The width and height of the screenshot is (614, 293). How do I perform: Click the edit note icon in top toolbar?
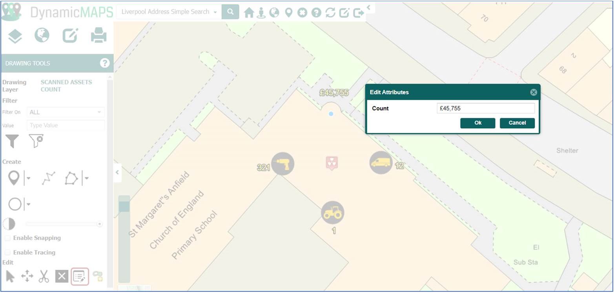tap(344, 13)
